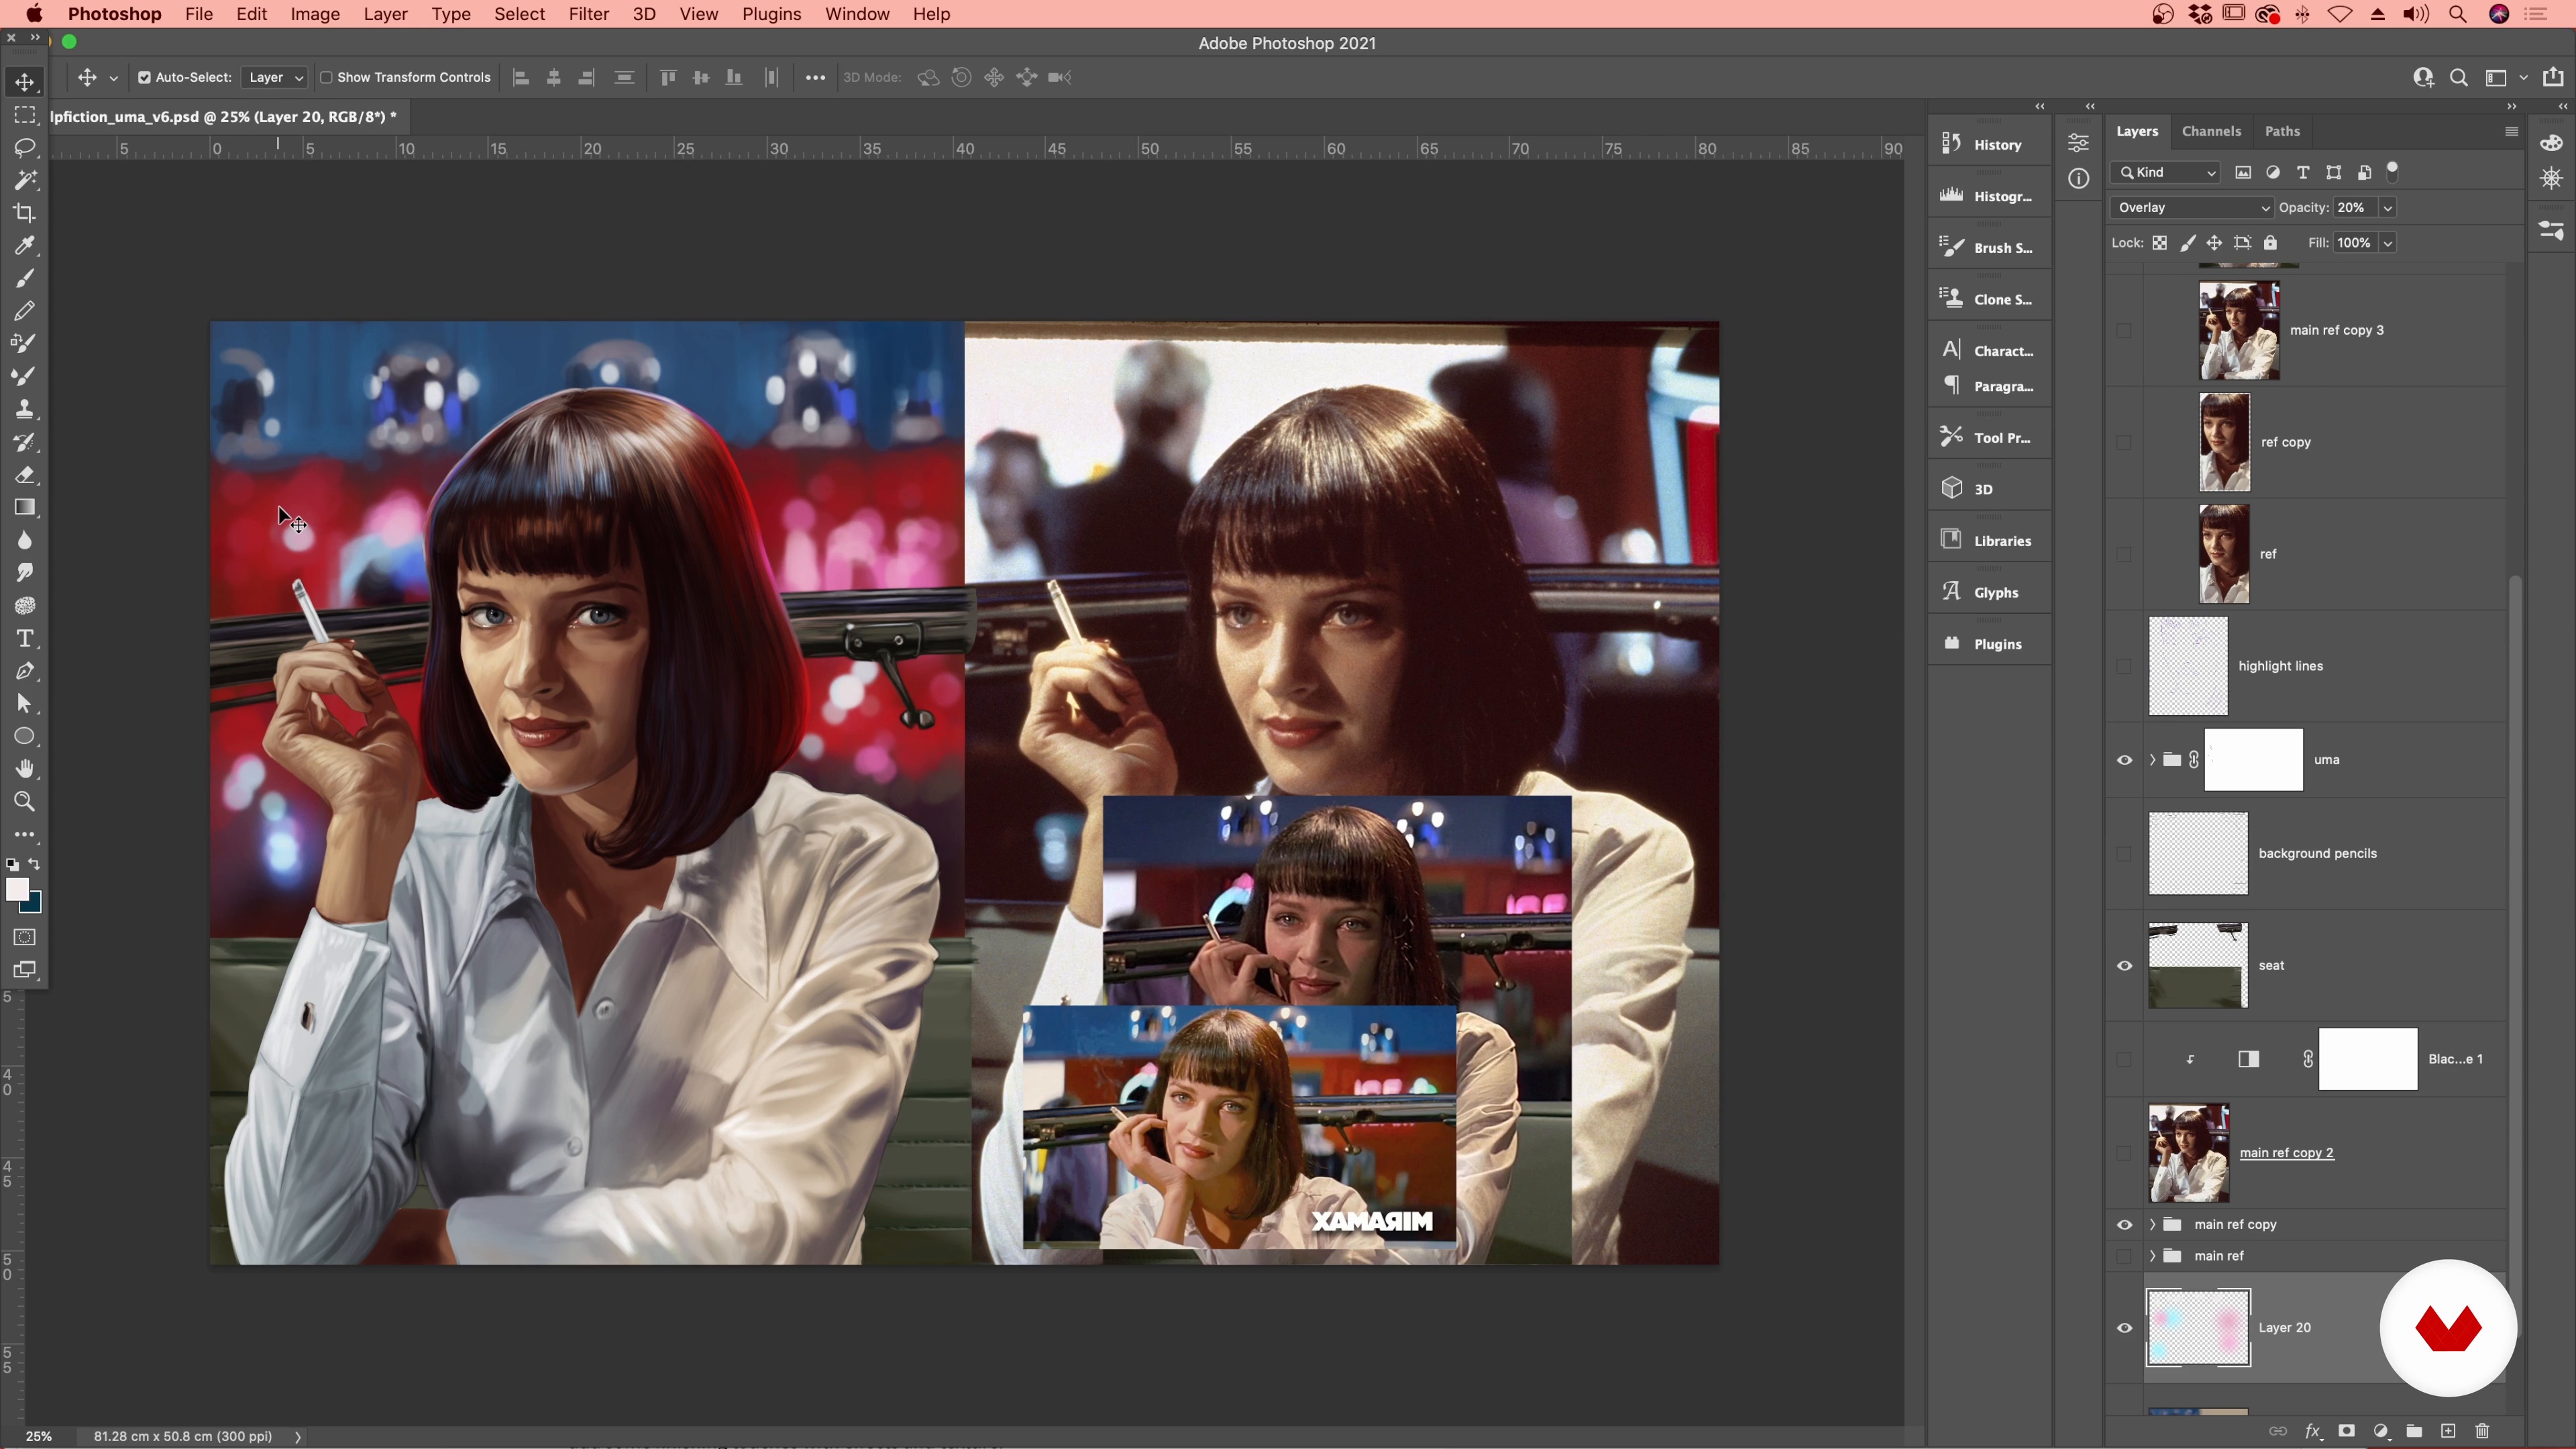Screen dimensions: 2576x1449
Task: Add a layer style (fx)
Action: [2312, 1431]
